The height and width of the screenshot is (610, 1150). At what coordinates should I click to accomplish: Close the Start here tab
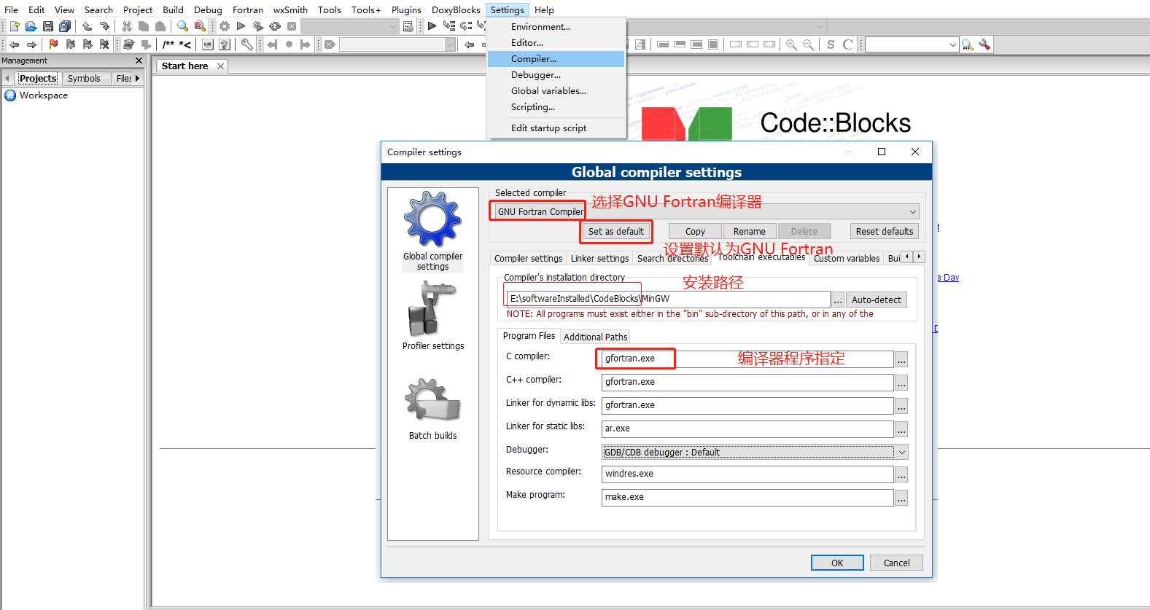(220, 66)
